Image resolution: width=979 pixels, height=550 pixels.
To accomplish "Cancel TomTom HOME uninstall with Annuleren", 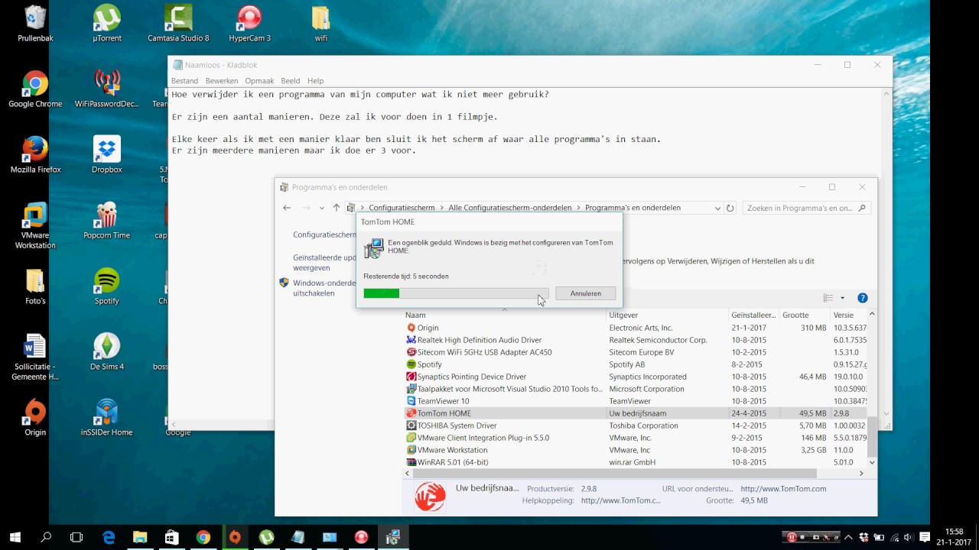I will tap(585, 293).
